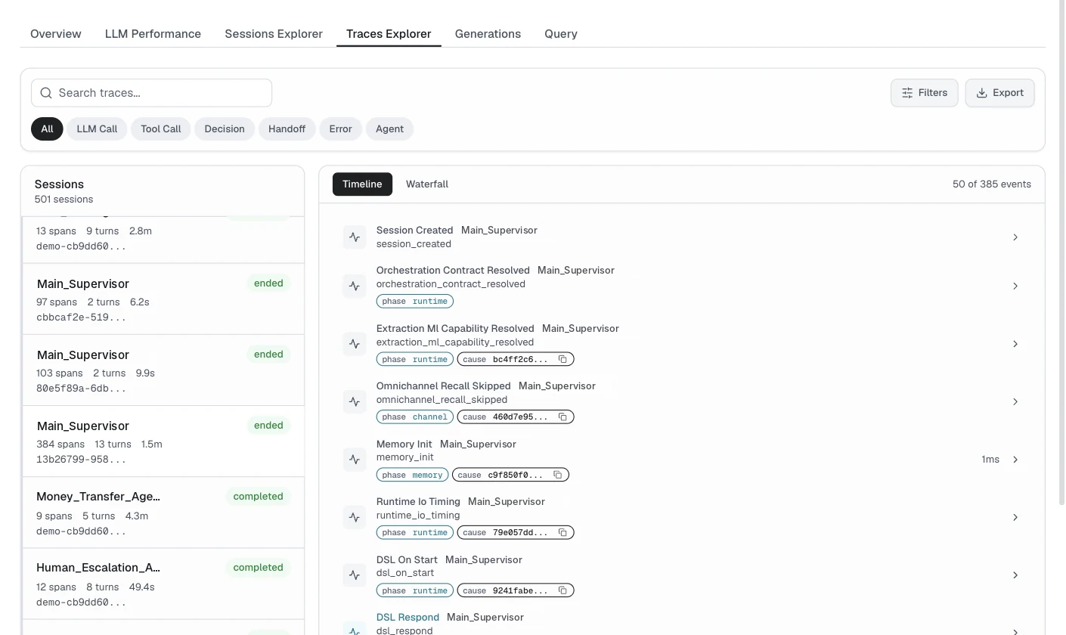
Task: Toggle the Error filter chip
Action: coord(340,129)
